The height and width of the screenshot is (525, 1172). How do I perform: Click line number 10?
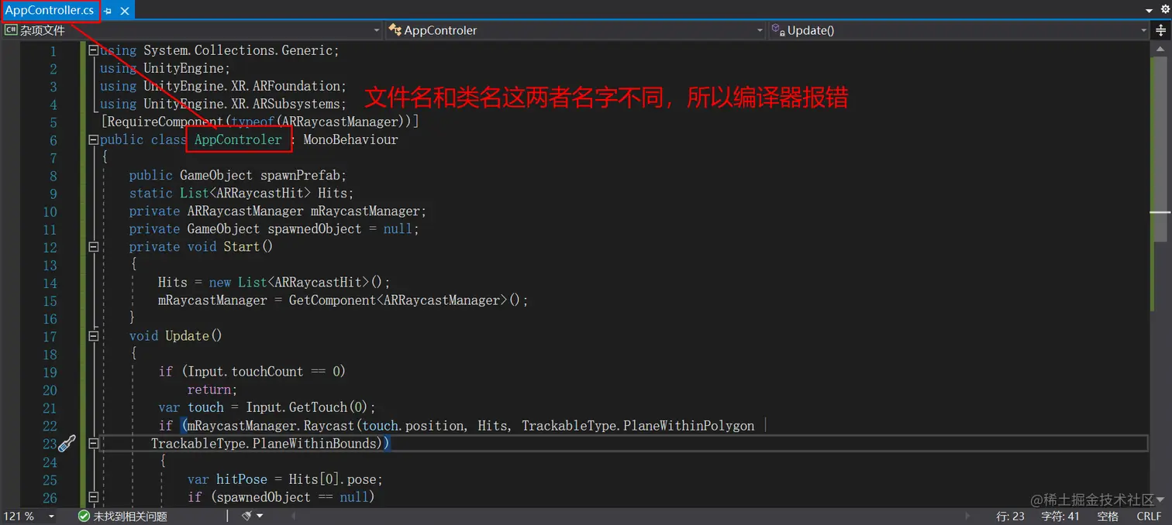coord(50,211)
